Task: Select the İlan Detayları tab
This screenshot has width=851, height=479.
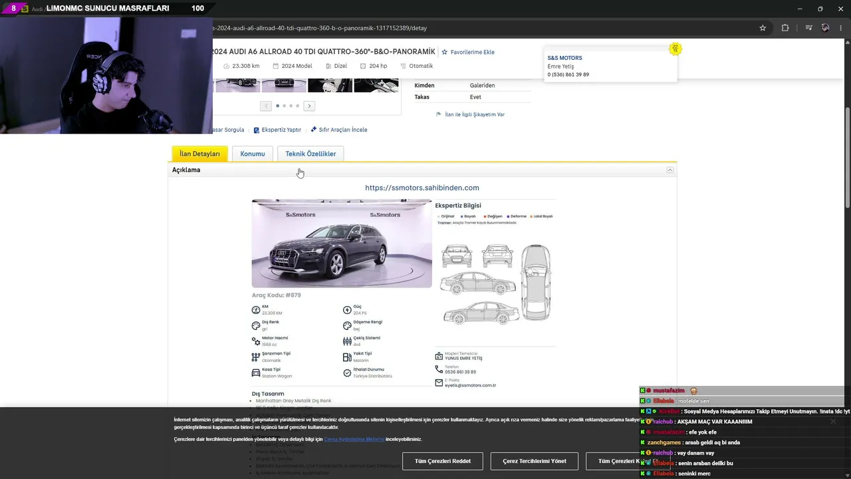Action: pyautogui.click(x=199, y=154)
